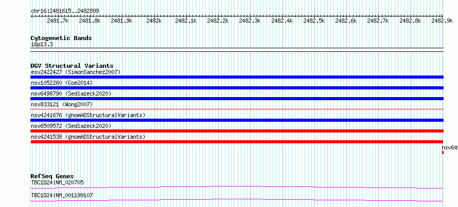Click the magenta TBC1D24 NM_001199107 gene line
The image size is (458, 207).
click(237, 200)
